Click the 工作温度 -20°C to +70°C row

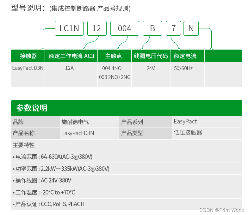(127, 192)
